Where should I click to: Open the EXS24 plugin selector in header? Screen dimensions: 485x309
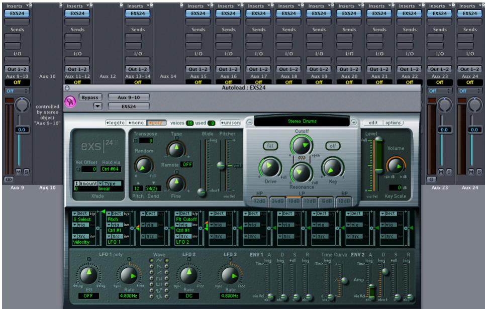coord(128,107)
